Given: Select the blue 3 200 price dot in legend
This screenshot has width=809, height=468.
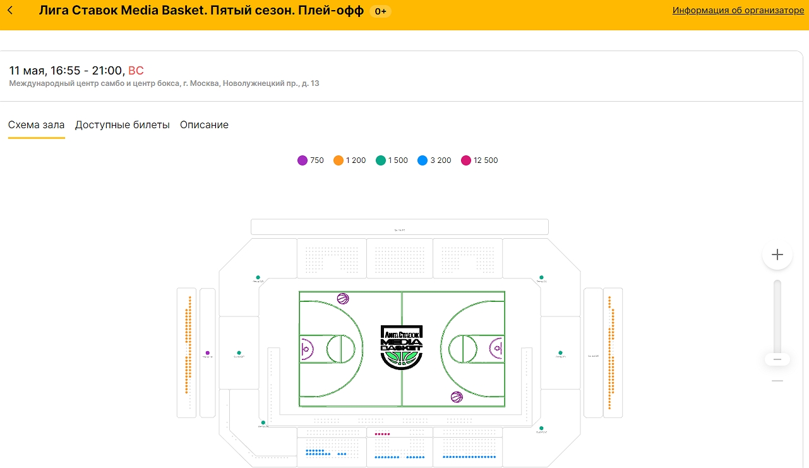Looking at the screenshot, I should pos(422,160).
